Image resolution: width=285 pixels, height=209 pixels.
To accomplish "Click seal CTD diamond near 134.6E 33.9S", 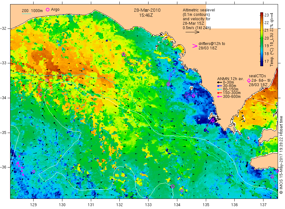I will (193, 95).
